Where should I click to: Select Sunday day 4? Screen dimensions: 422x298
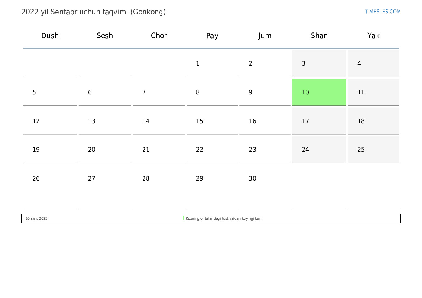(x=373, y=63)
